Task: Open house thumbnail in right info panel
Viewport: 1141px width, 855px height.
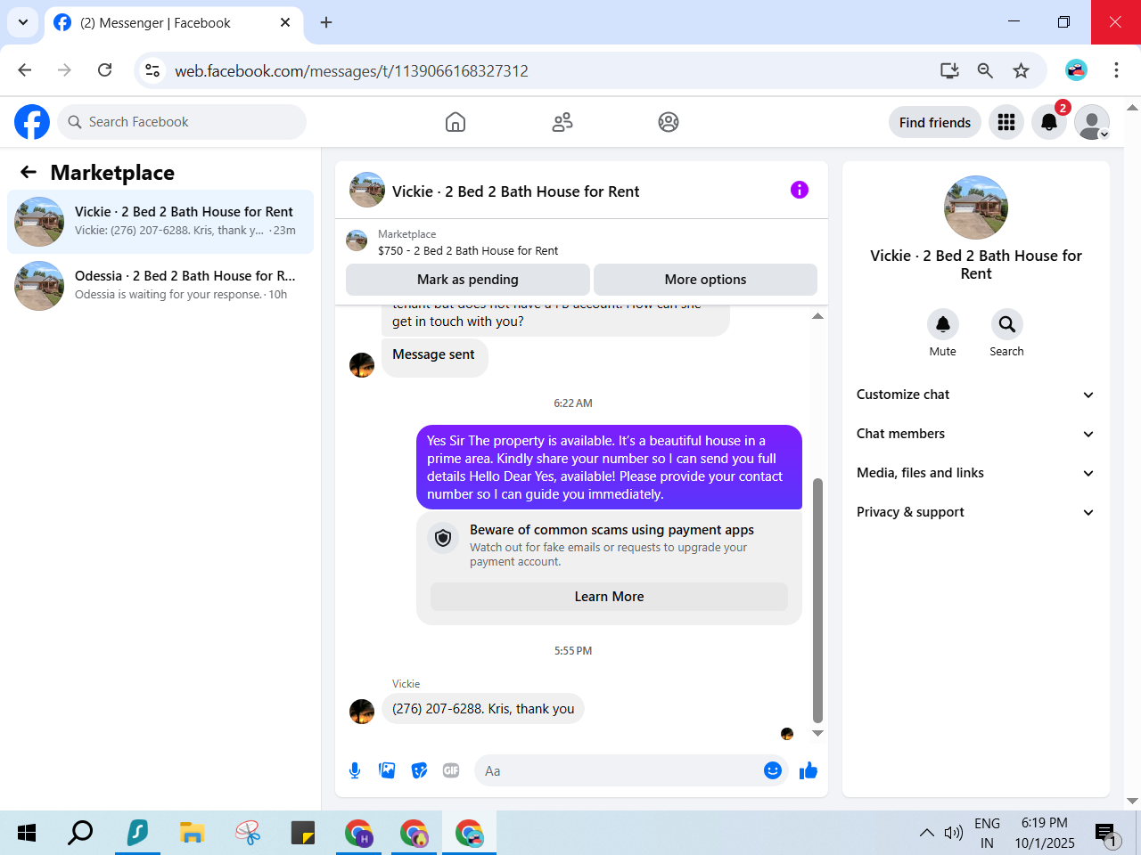Action: click(976, 208)
